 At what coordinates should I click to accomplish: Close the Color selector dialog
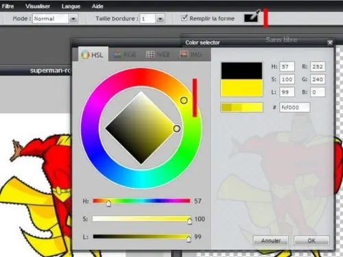(x=330, y=42)
